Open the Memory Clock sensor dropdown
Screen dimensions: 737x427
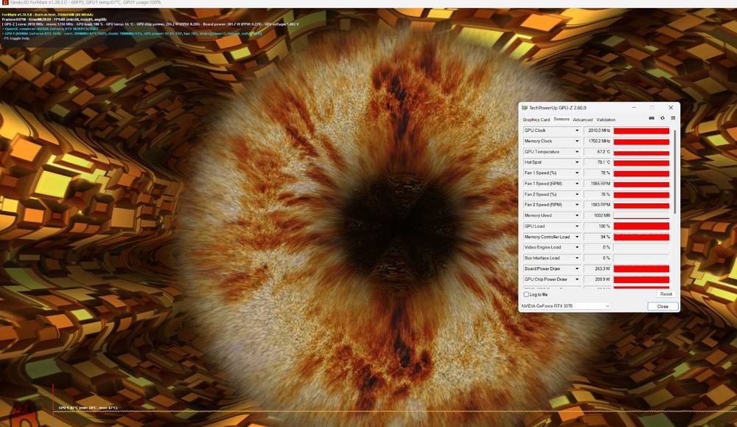577,141
